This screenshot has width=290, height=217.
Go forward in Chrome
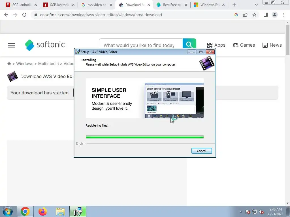coord(15,15)
